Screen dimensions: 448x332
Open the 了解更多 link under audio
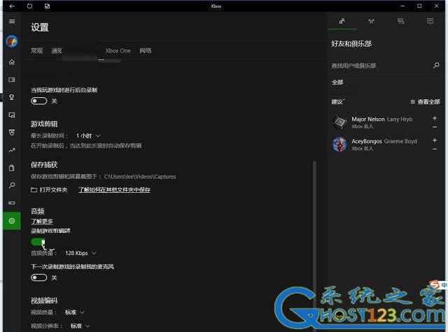[41, 221]
